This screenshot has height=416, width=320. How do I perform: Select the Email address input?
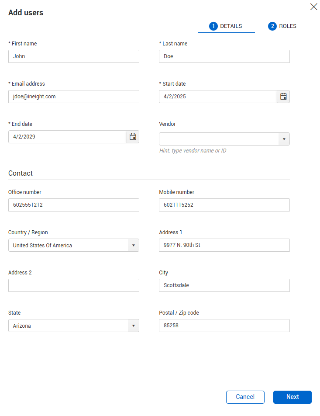(x=74, y=97)
